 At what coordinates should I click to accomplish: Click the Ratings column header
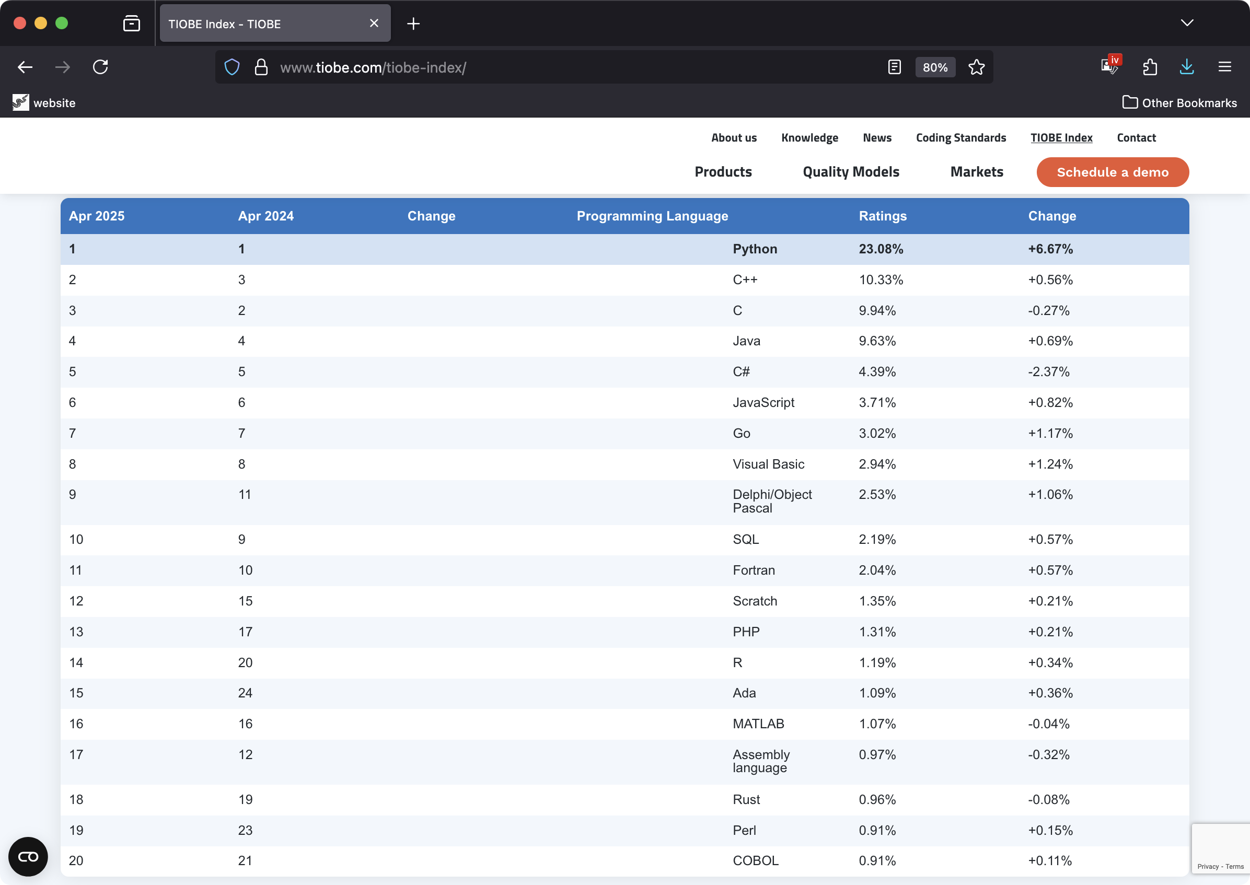[883, 216]
